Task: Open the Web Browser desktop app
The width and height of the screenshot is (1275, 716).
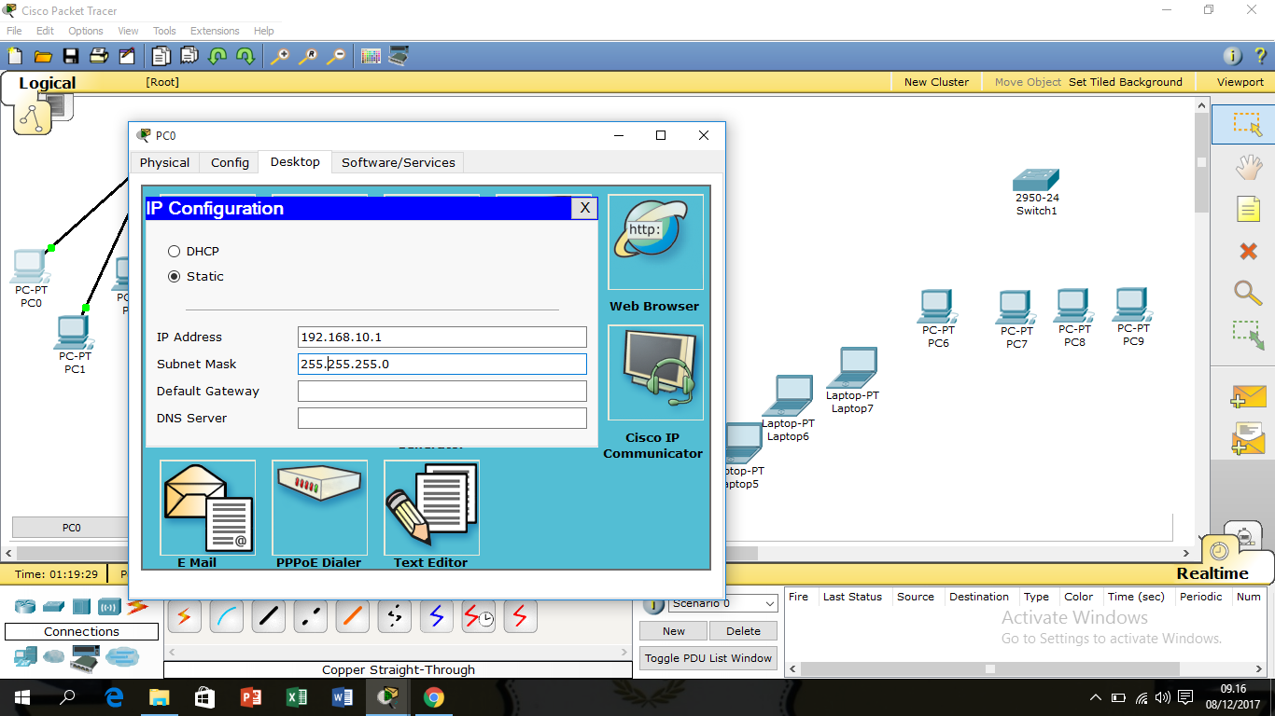Action: point(655,242)
